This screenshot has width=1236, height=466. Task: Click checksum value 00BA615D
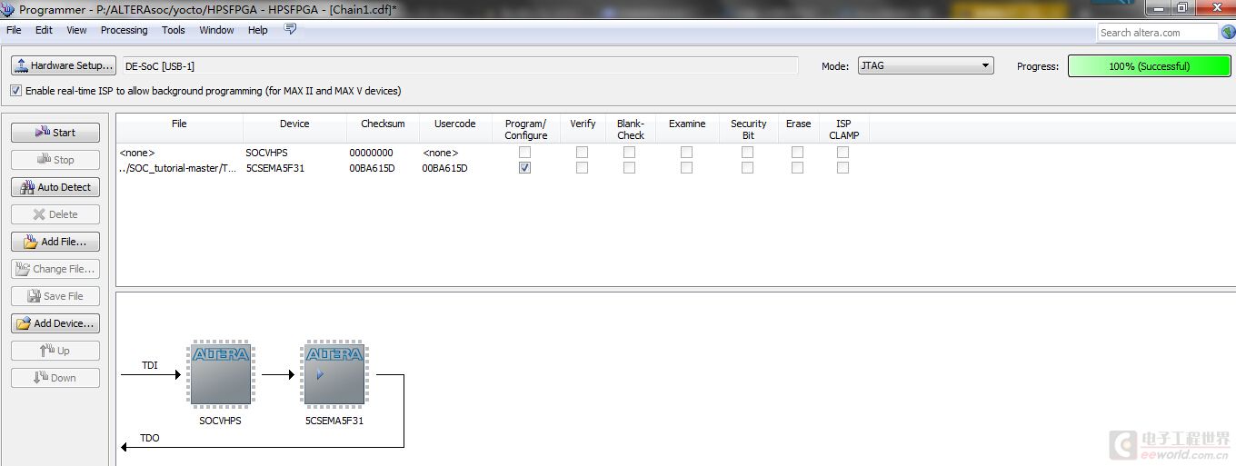click(372, 168)
